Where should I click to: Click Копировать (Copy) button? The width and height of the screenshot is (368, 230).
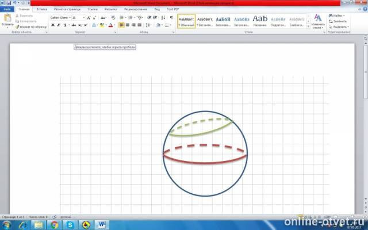coord(26,21)
